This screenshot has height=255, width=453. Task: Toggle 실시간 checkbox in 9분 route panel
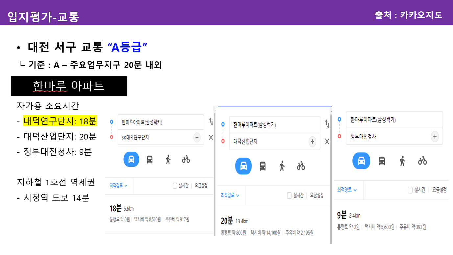pyautogui.click(x=410, y=190)
